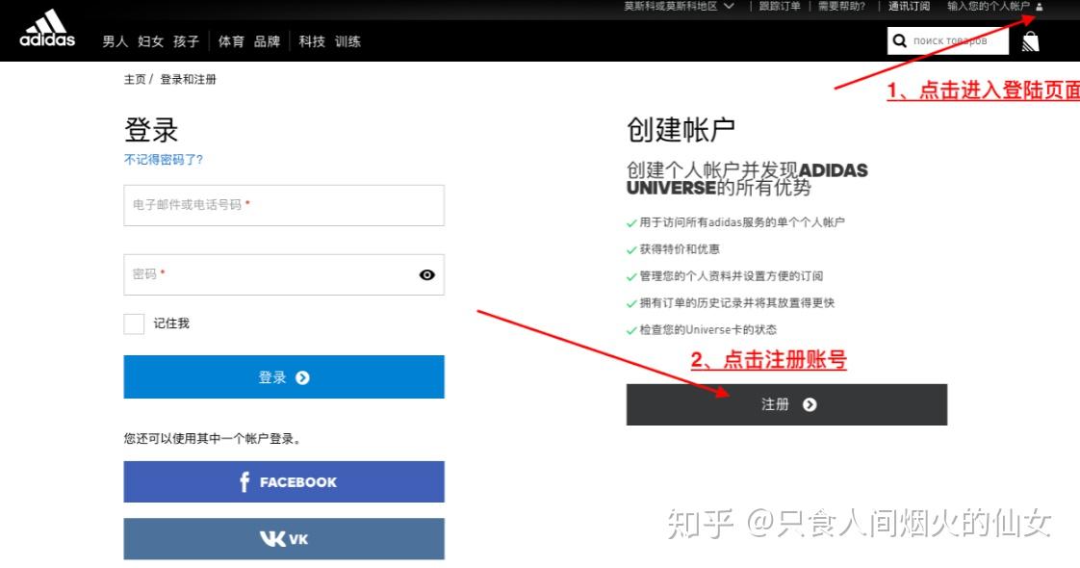Image resolution: width=1080 pixels, height=568 pixels.
Task: Click 检查您的Universe卡的状态 text
Action: 708,330
